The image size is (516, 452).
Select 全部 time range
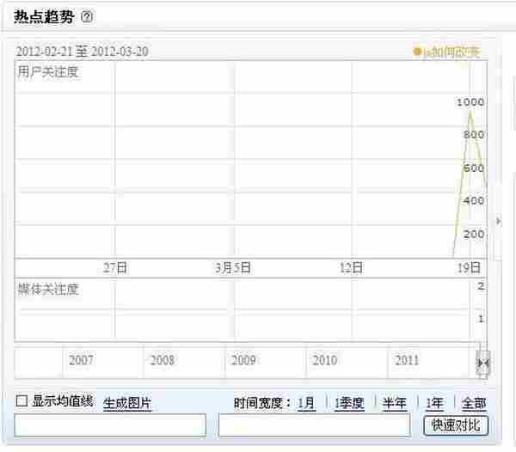click(473, 403)
